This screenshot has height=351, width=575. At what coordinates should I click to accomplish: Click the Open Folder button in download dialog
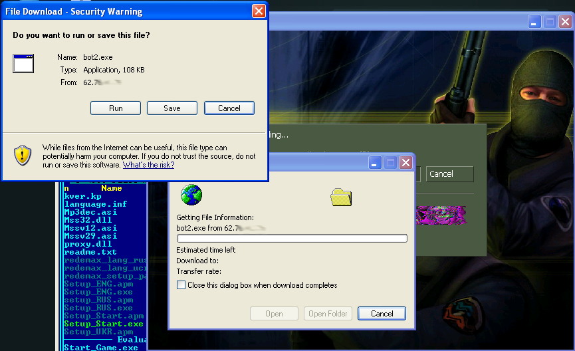[x=328, y=314]
